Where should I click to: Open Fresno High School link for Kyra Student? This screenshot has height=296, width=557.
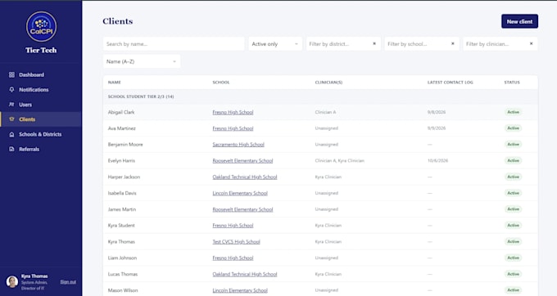[x=233, y=226]
